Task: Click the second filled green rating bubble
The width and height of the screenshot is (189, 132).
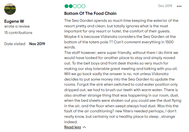Action: click(x=71, y=6)
